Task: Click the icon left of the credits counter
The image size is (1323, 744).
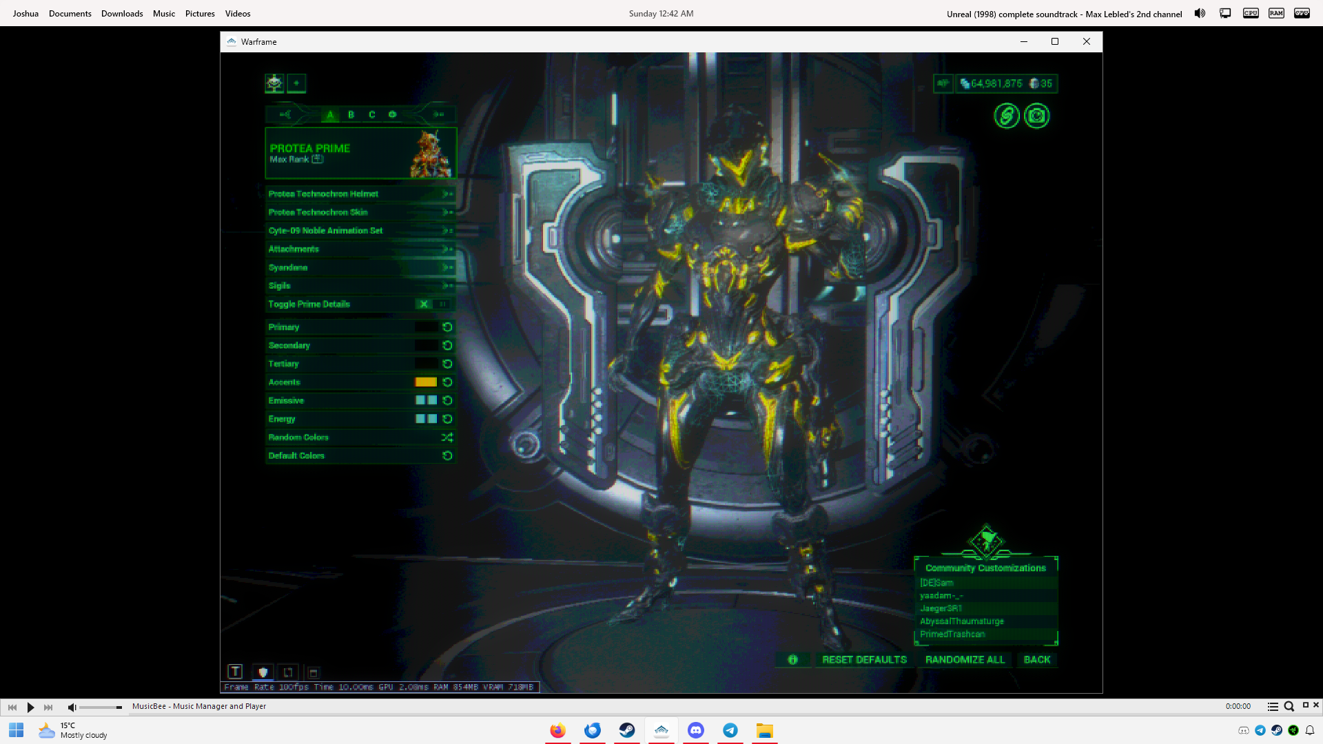Action: 943,83
